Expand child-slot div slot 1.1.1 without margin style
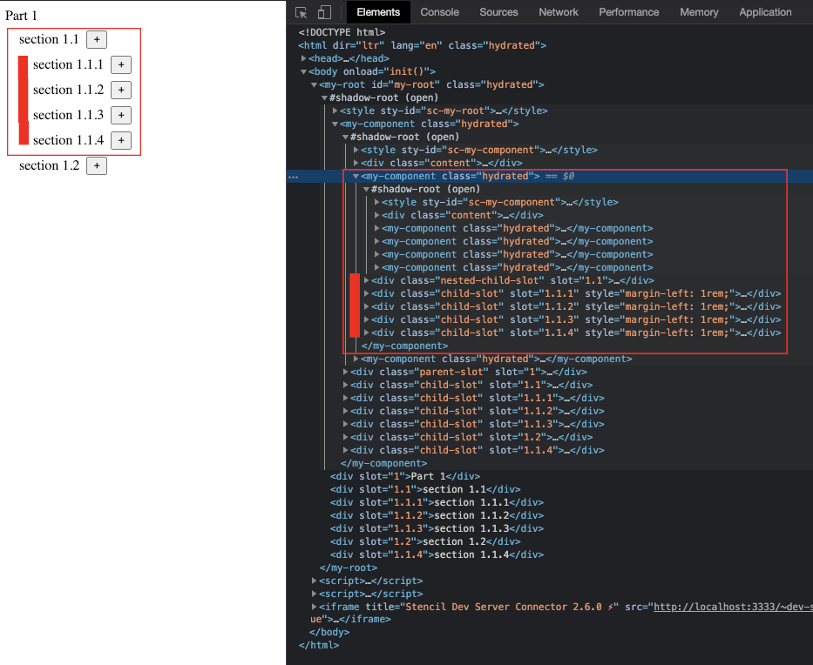The height and width of the screenshot is (665, 813). [x=345, y=398]
